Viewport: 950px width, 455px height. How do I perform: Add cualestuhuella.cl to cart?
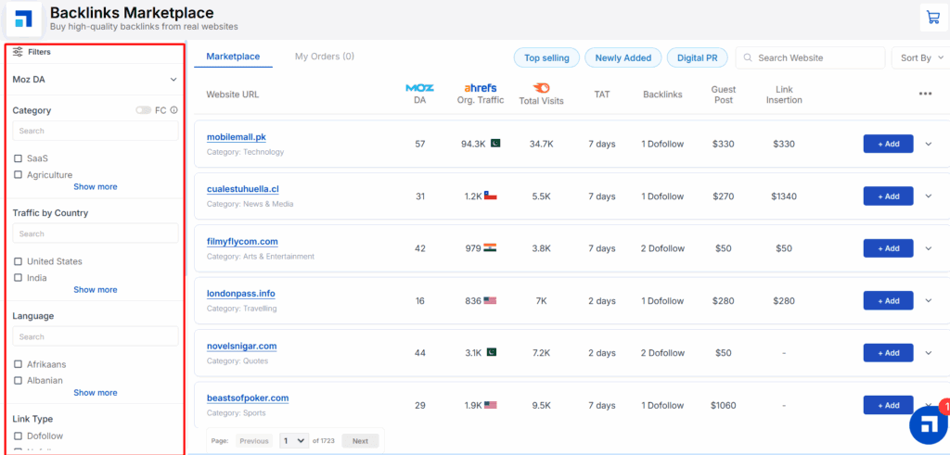(888, 196)
